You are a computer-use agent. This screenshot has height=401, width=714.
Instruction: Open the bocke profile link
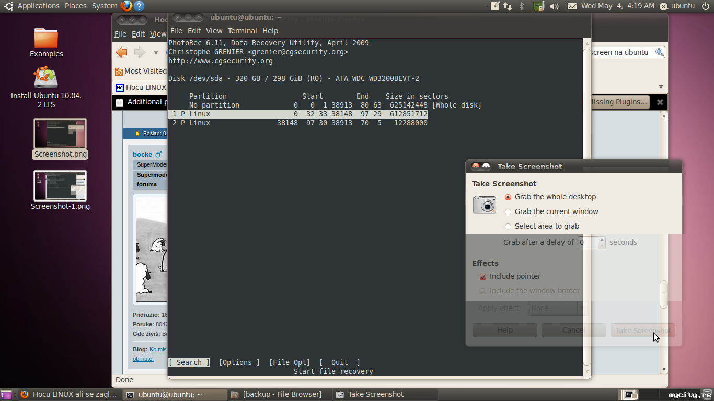[x=142, y=155]
